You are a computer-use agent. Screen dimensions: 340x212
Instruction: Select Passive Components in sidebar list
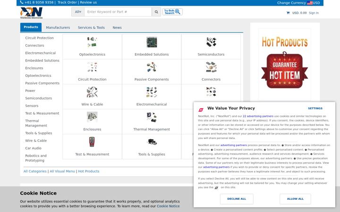click(x=42, y=83)
